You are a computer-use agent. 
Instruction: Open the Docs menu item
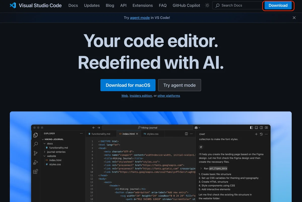pos(73,5)
